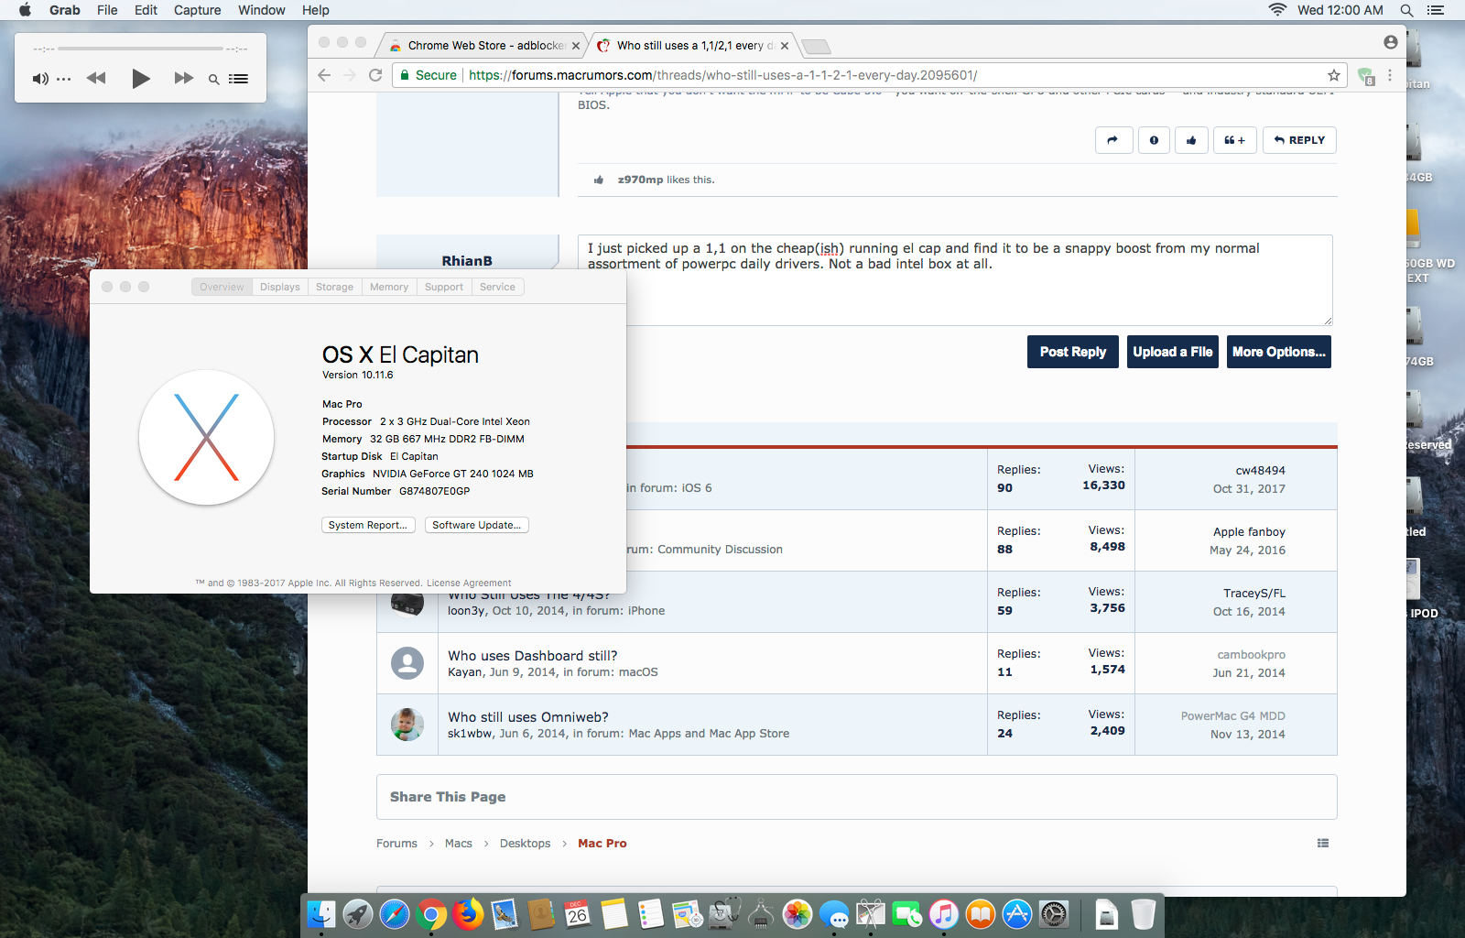Image resolution: width=1465 pixels, height=938 pixels.
Task: Skip to next track in mini player
Action: [x=184, y=79]
